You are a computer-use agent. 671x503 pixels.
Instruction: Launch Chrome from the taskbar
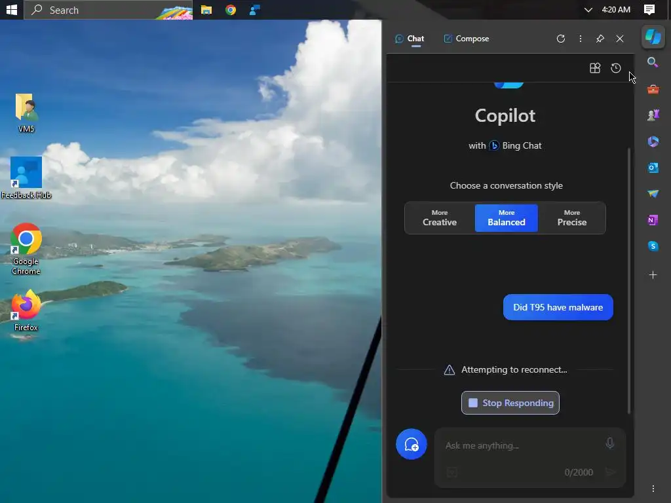[231, 10]
